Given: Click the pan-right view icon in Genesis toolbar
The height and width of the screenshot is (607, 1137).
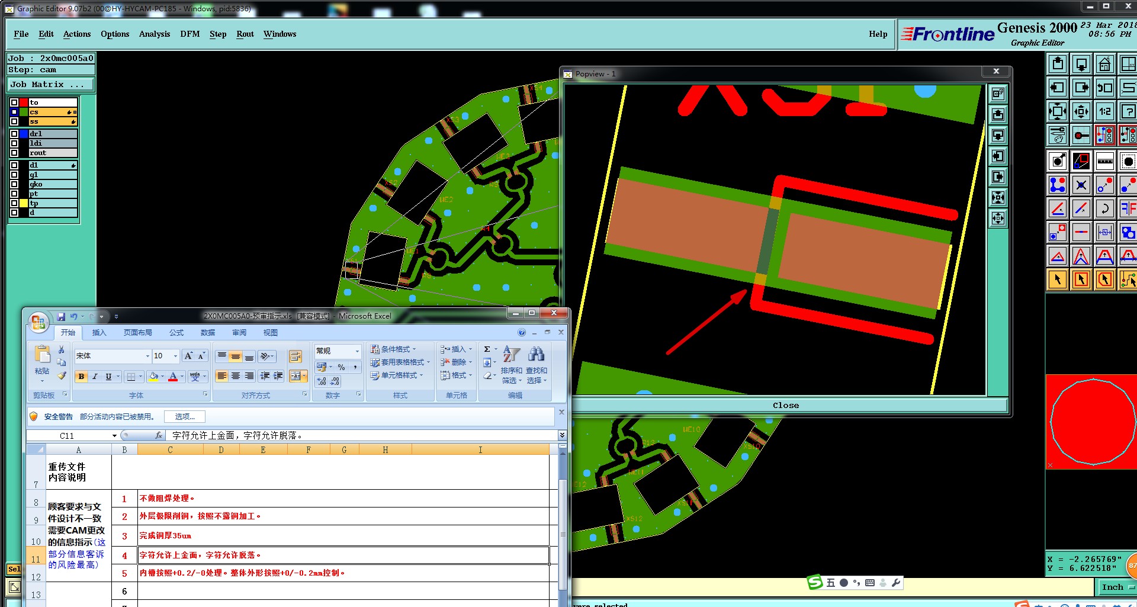Looking at the screenshot, I should point(1081,88).
